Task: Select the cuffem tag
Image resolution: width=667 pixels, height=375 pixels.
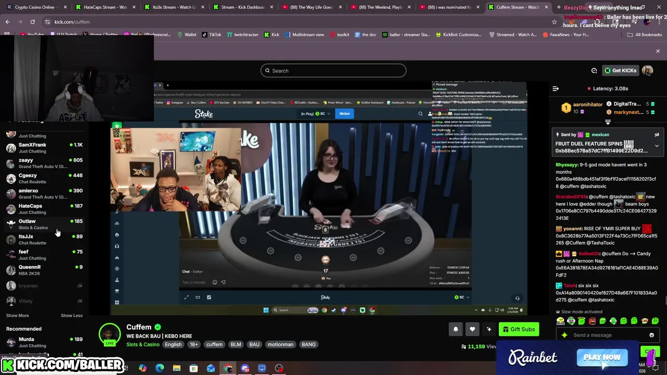Action: [214, 344]
